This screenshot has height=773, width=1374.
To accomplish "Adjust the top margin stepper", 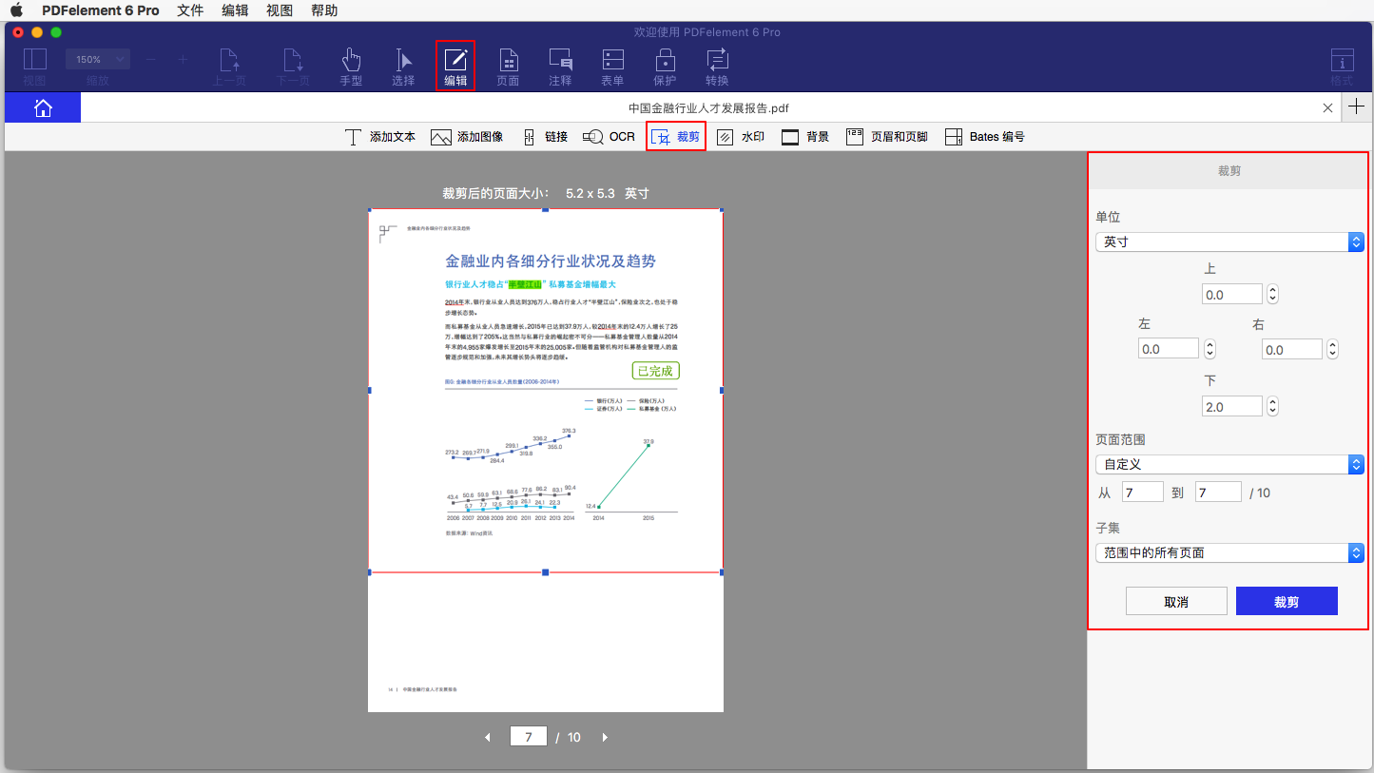I will point(1273,295).
